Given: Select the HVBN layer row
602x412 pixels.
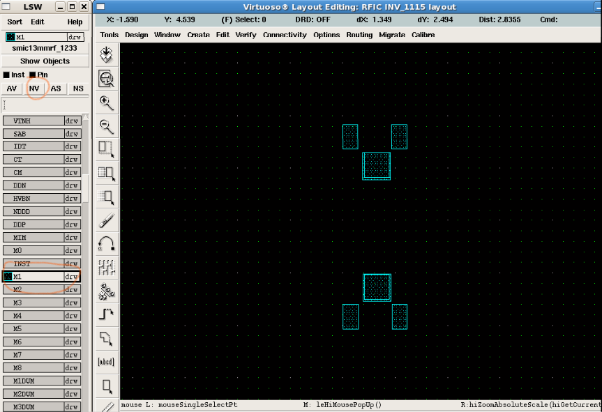Looking at the screenshot, I should pyautogui.click(x=42, y=198).
